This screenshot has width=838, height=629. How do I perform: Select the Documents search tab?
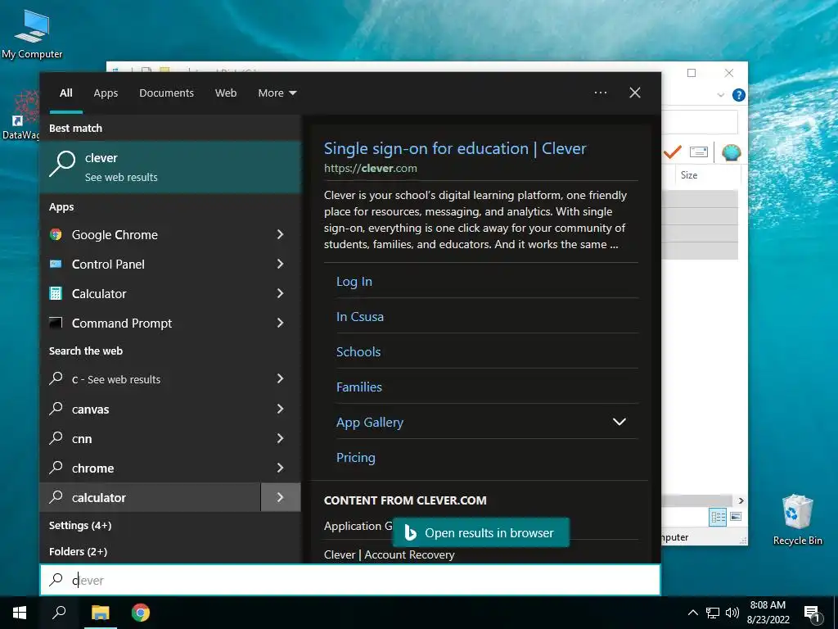(166, 93)
